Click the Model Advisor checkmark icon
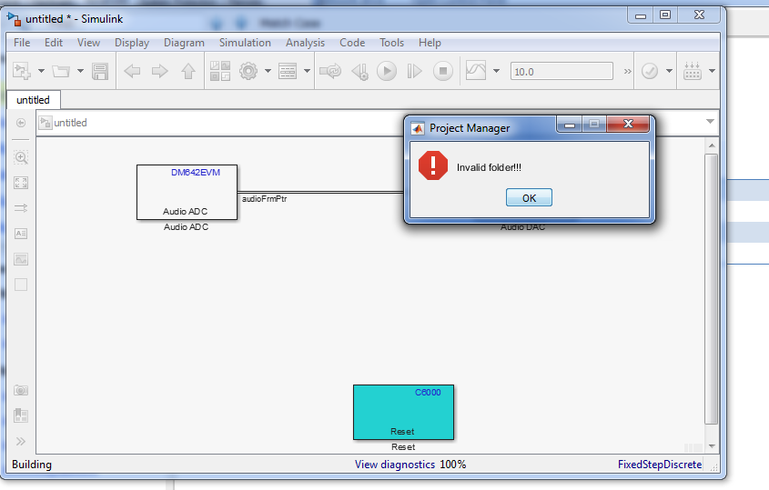This screenshot has height=490, width=769. [650, 71]
